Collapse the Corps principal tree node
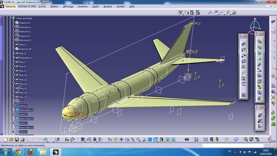Viewport: 277px width, 156px height. pos(10,18)
